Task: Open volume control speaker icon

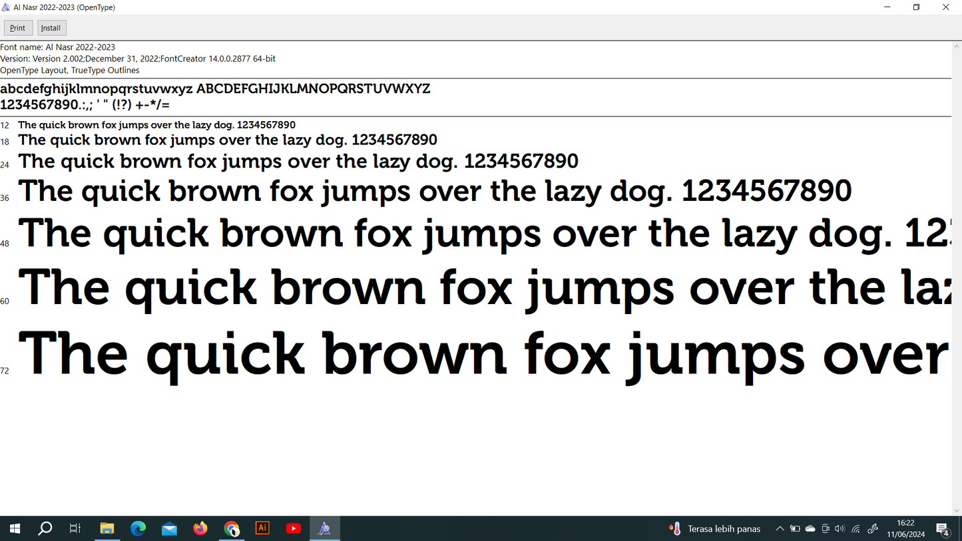Action: point(840,529)
